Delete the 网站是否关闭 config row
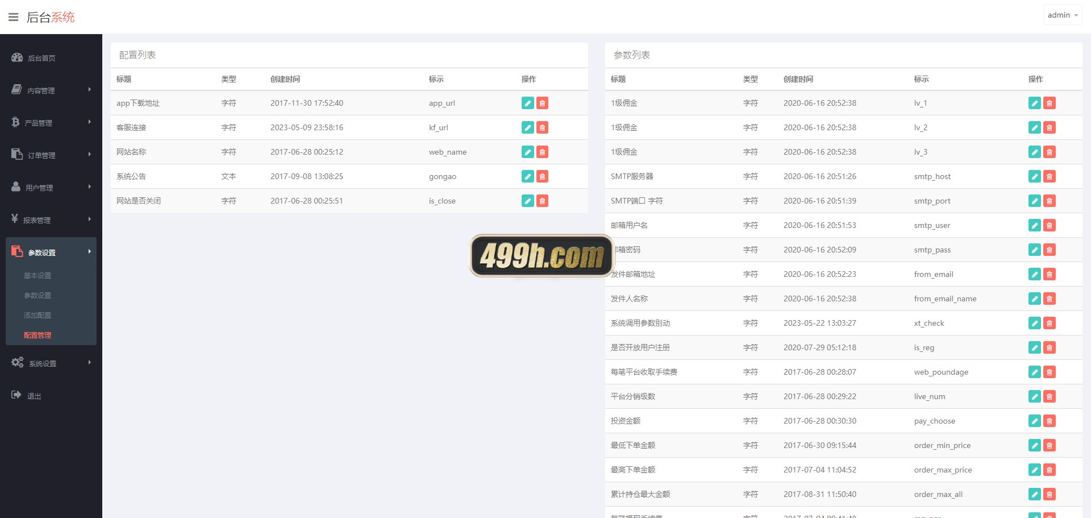 pyautogui.click(x=543, y=201)
